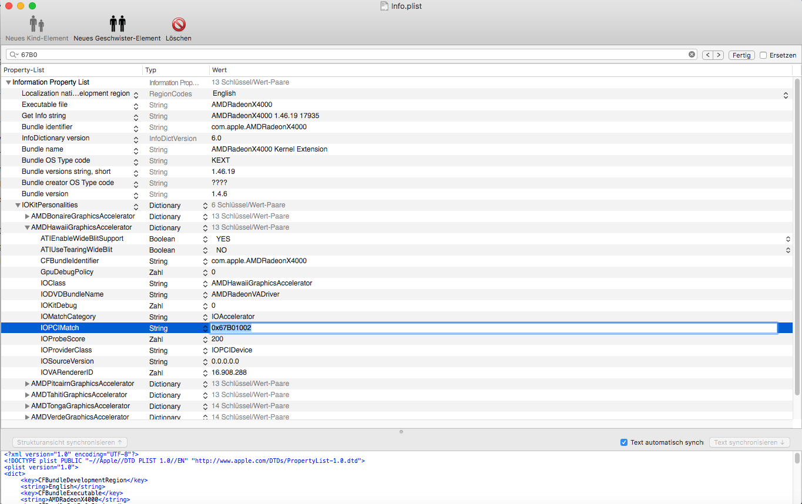
Task: Select the IOKitDebug row
Action: pyautogui.click(x=397, y=306)
